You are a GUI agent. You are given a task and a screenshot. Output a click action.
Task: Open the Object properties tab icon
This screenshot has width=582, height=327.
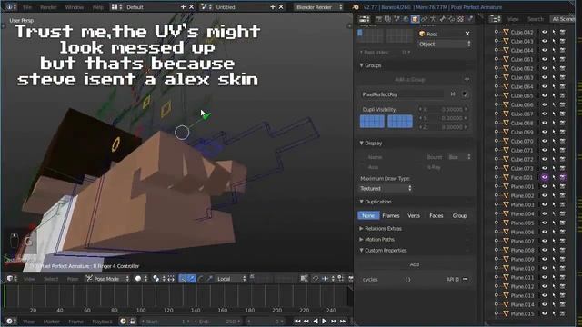[415, 18]
